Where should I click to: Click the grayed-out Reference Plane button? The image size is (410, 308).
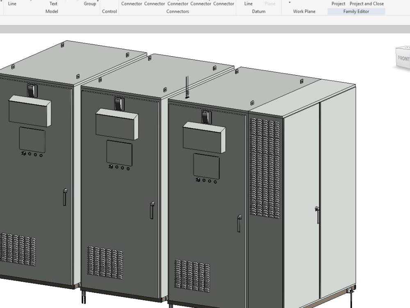coord(270,3)
